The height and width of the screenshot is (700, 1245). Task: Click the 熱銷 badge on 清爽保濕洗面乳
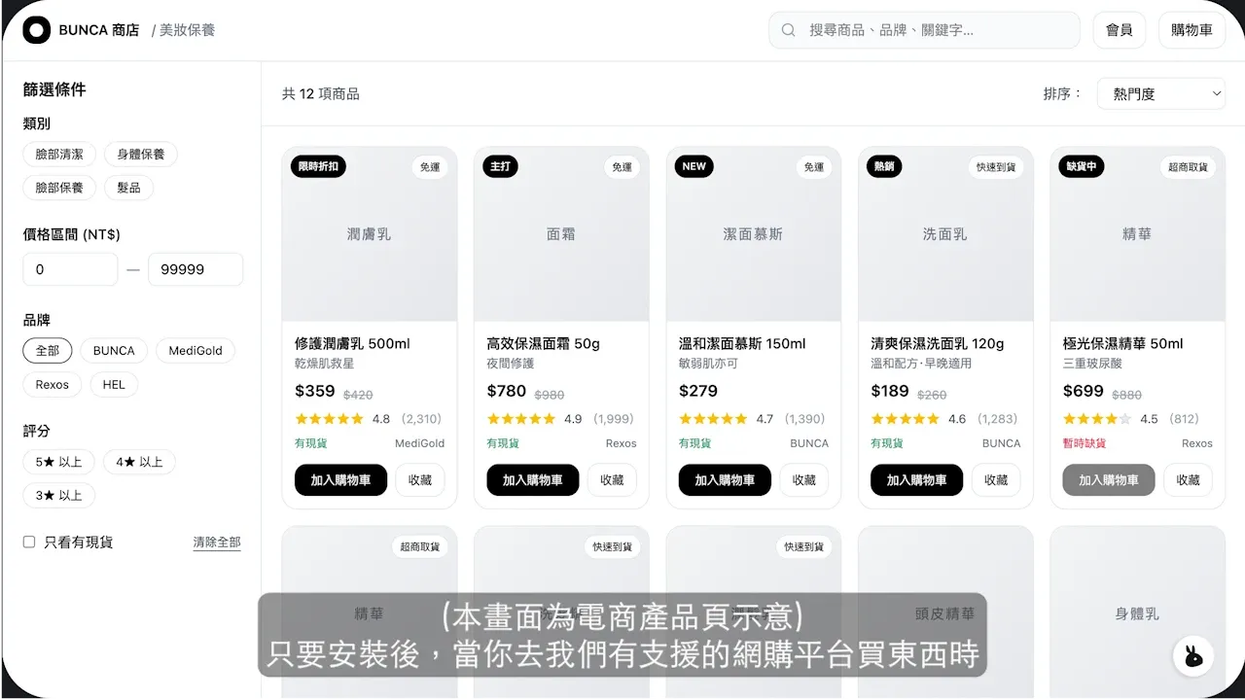point(883,166)
